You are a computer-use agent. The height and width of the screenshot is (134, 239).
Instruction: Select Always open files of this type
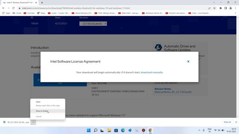tap(48, 105)
